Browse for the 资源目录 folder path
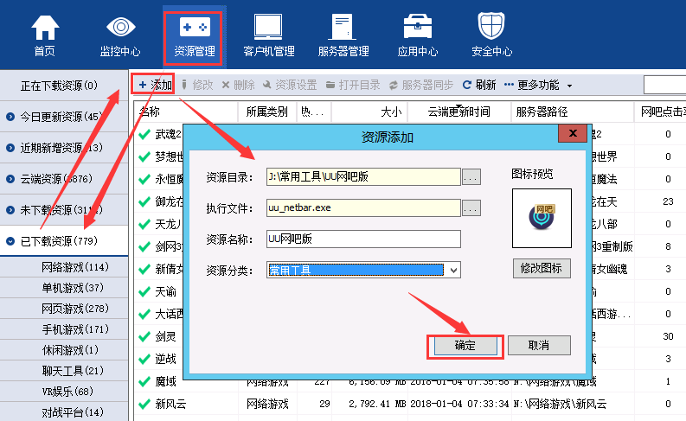Image resolution: width=686 pixels, height=421 pixels. coord(471,177)
